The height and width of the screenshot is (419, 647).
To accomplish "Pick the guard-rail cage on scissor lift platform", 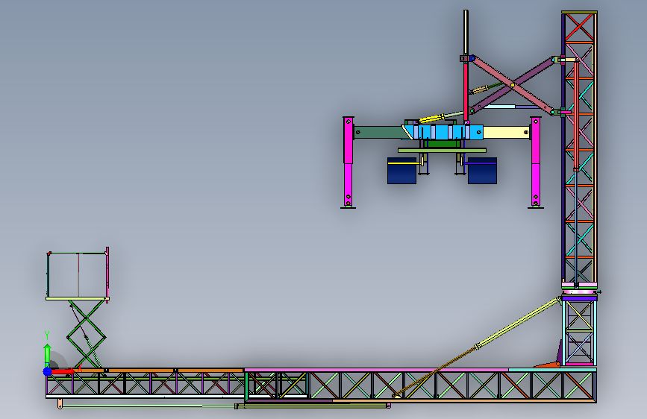I will pyautogui.click(x=78, y=274).
